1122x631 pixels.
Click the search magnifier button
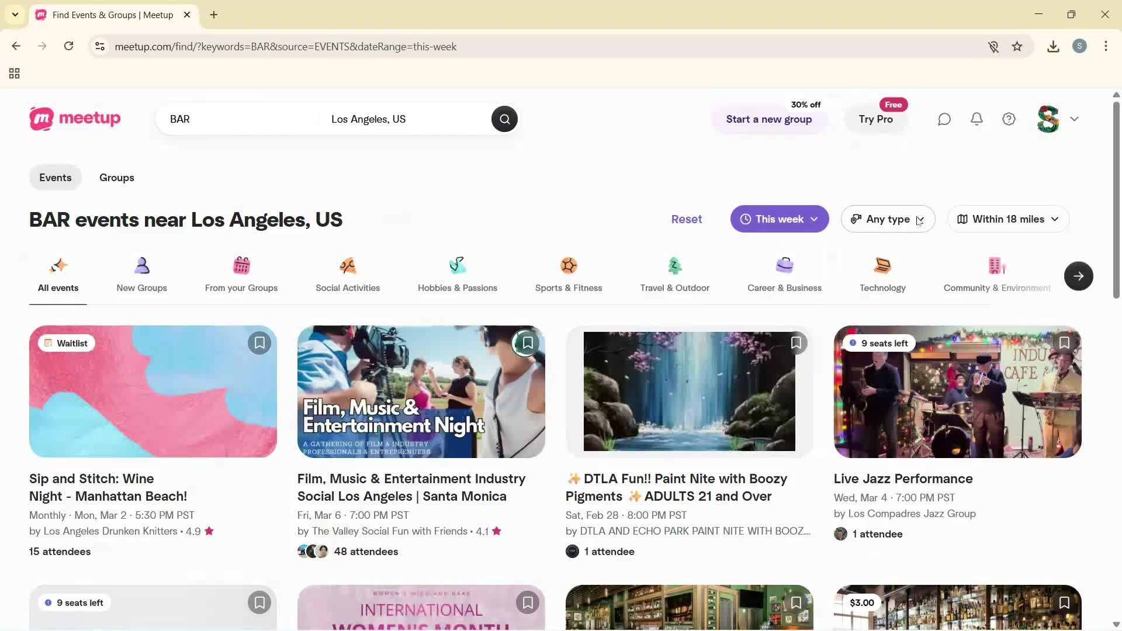(504, 119)
